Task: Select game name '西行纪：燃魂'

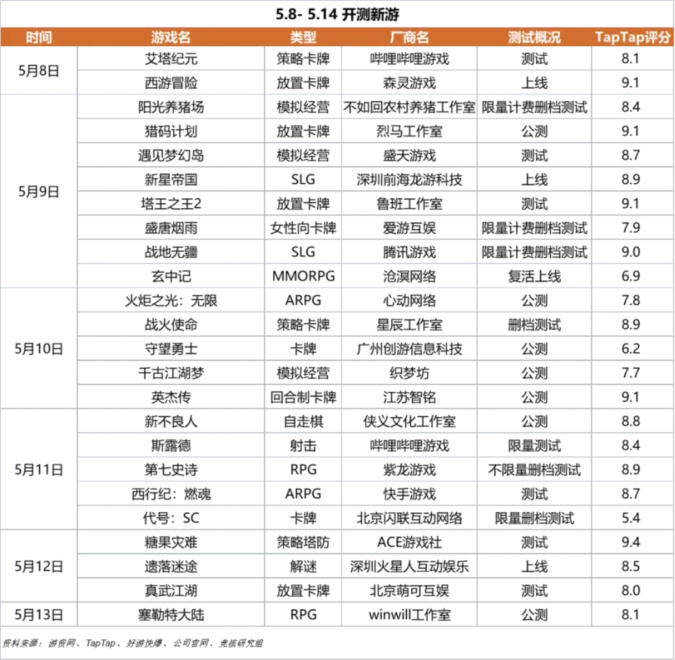Action: coord(171,494)
